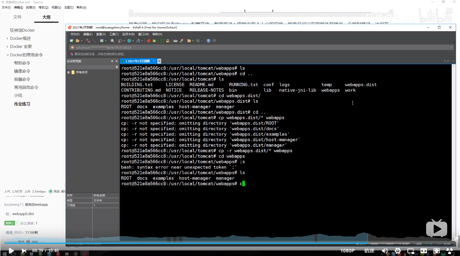This screenshot has width=460, height=256.
Task: Go to 容器命令 in outline
Action: coord(22,79)
